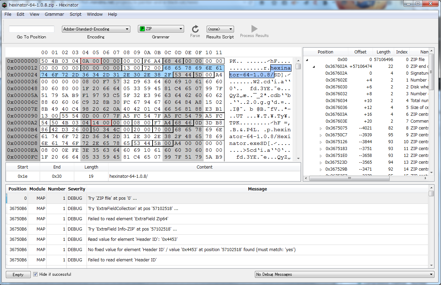Expand the tree node at 0x36751E0
This screenshot has width=441, height=285.
point(321,156)
